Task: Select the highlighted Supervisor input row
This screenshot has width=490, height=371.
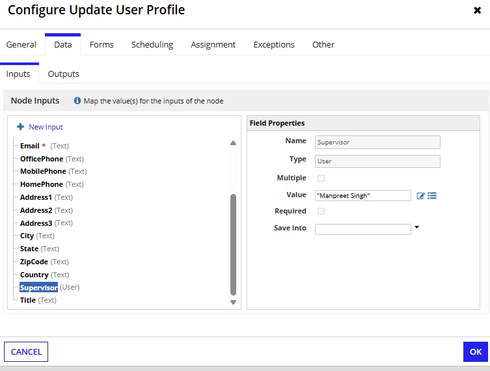Action: tap(49, 288)
